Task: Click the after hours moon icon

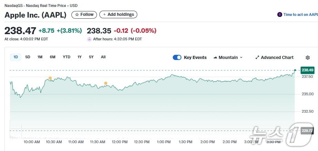Action: [89, 39]
